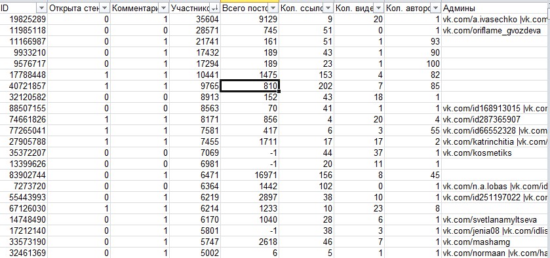Select cell with ID 33573190
Screen dimensions: 550x258
24,242
